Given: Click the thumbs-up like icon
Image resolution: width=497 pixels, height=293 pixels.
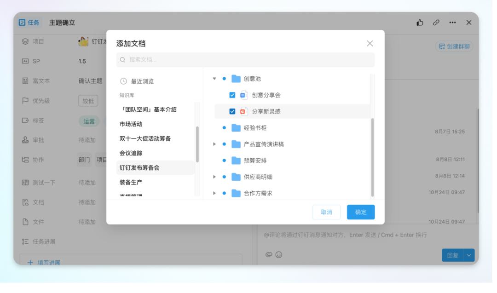Looking at the screenshot, I should click(420, 23).
